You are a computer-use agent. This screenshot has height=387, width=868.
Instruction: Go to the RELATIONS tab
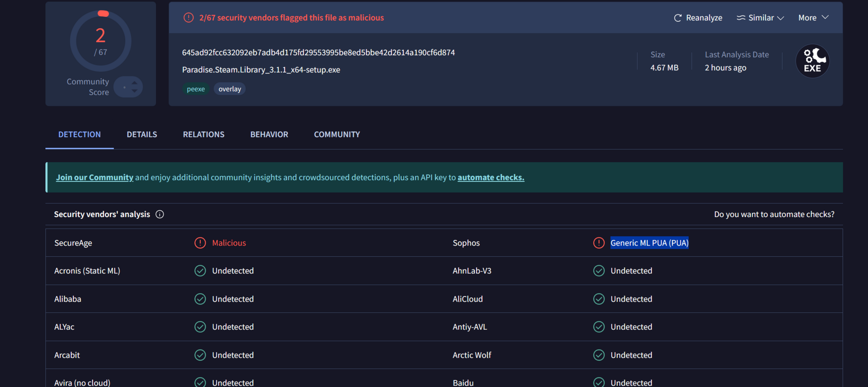coord(203,134)
